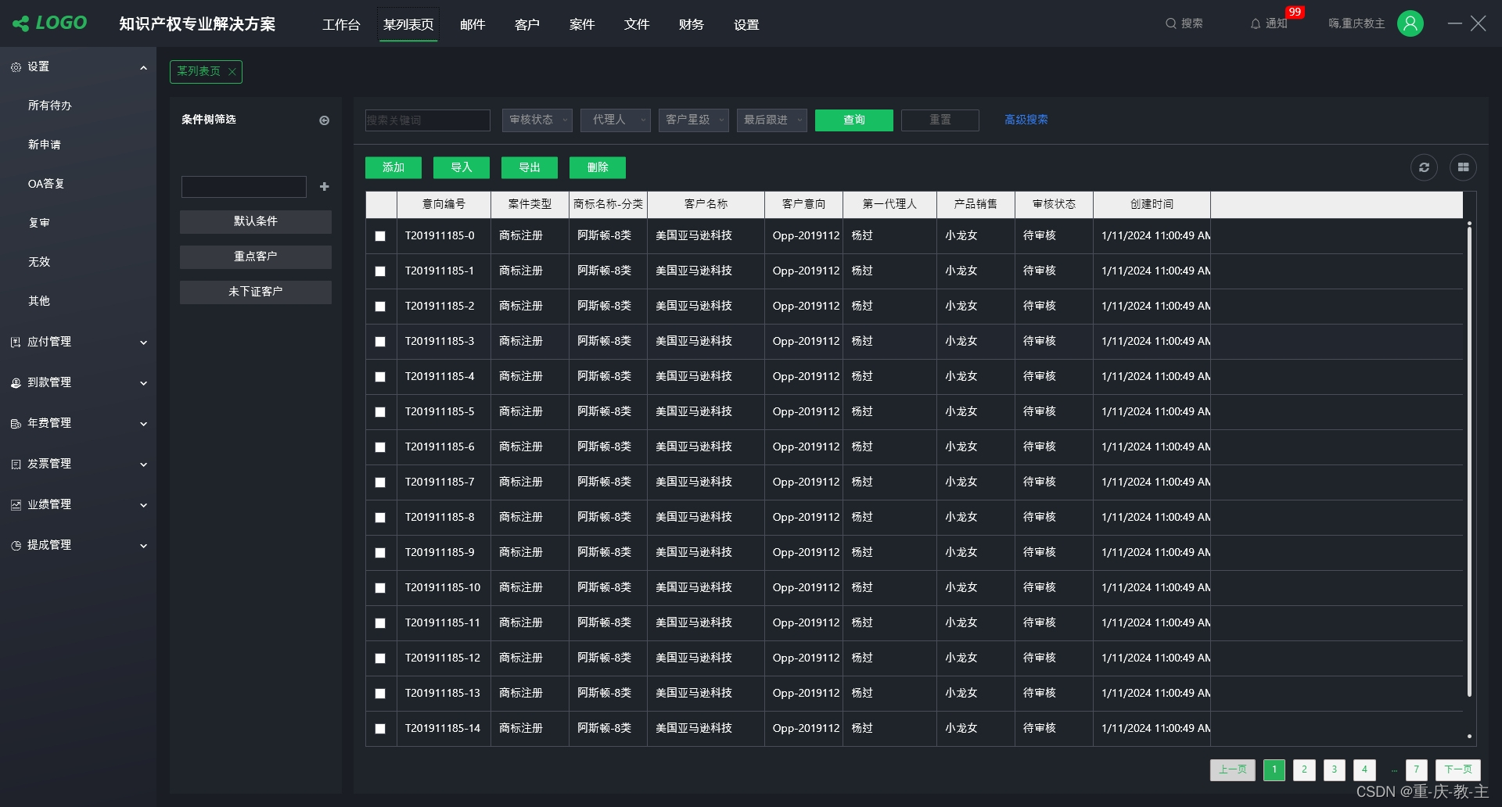Click the 添加 button

393,167
